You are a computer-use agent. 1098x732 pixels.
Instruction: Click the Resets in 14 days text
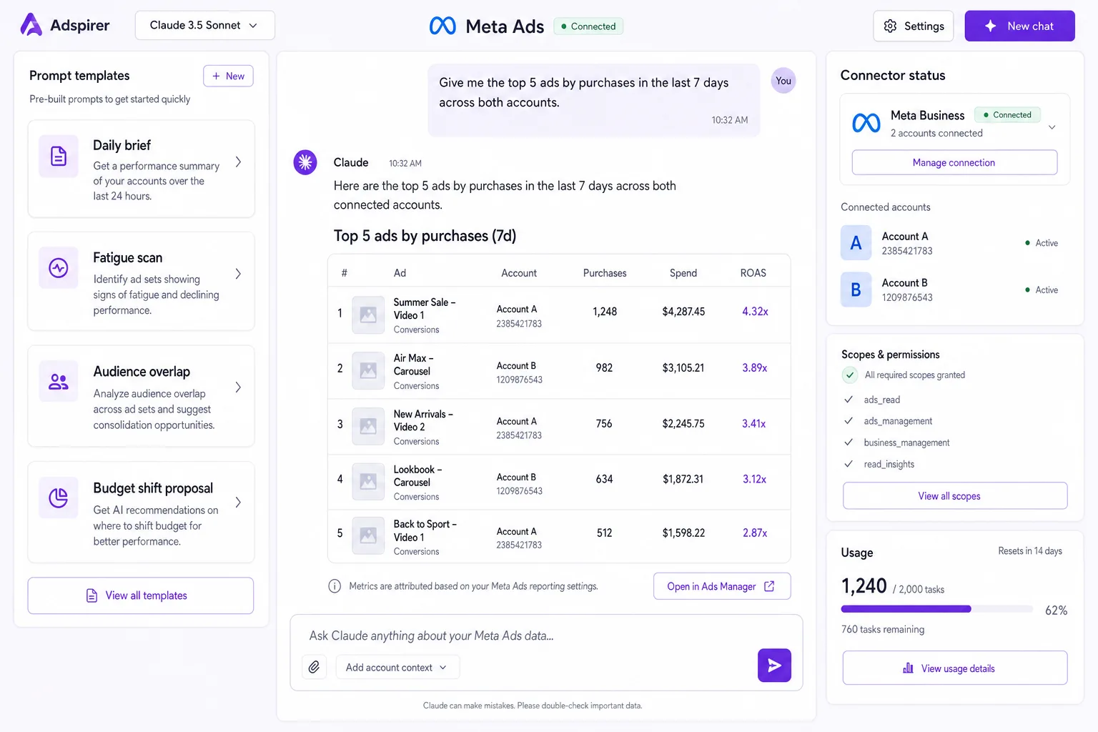tap(1030, 551)
